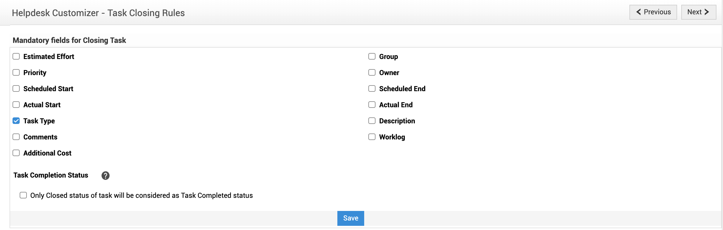Check the Additional Cost checkbox
This screenshot has height=230, width=723.
click(x=16, y=153)
